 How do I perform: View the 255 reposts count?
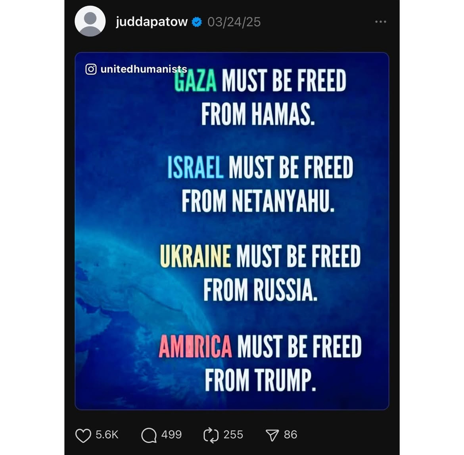pos(233,435)
